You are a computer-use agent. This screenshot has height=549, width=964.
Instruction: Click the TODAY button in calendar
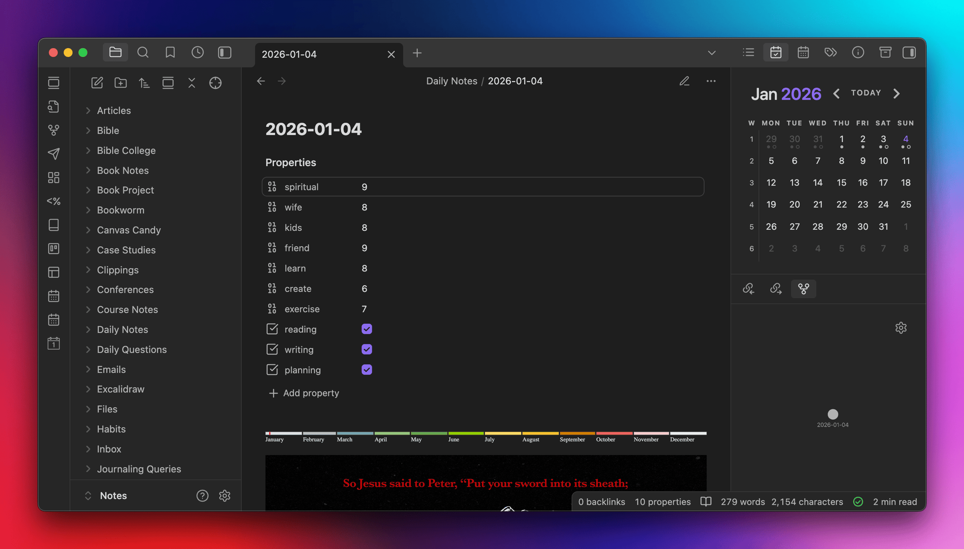[866, 93]
